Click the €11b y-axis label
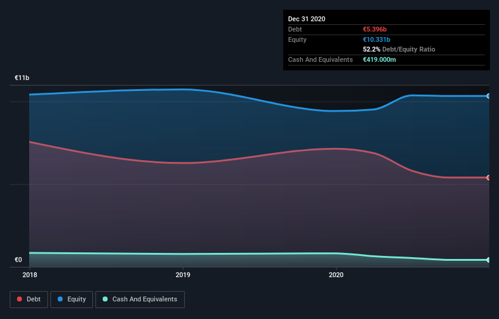The width and height of the screenshot is (499, 319). pyautogui.click(x=22, y=78)
